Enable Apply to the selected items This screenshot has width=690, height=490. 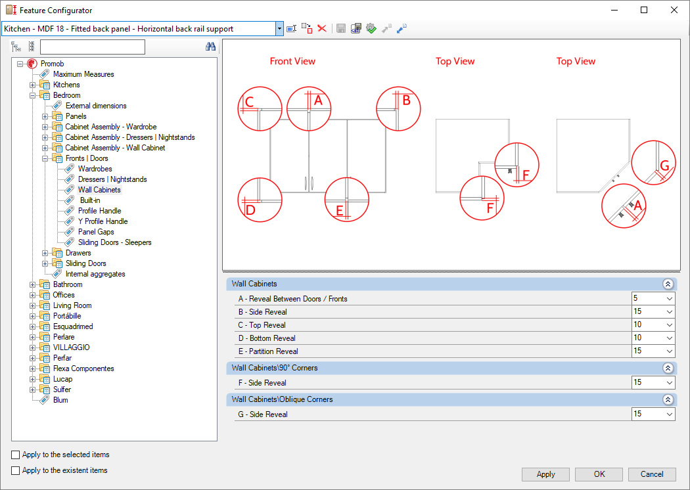pos(15,455)
